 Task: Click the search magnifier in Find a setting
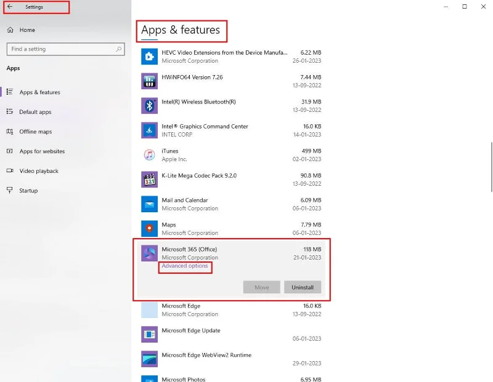point(119,49)
